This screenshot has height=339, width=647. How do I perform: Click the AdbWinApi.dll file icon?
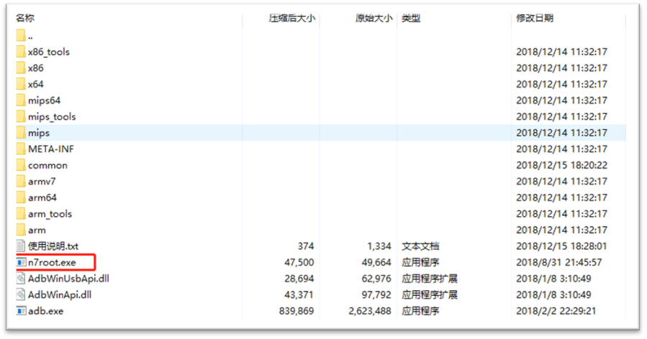(x=21, y=294)
